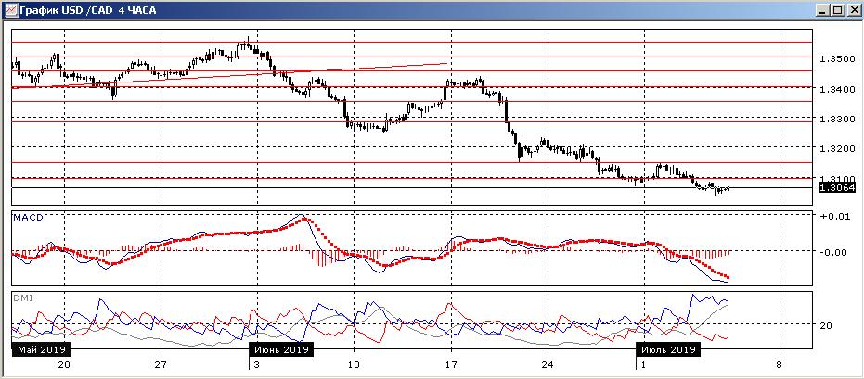Click the 'Июль 2019' month marker
This screenshot has height=379, width=864.
pyautogui.click(x=668, y=350)
